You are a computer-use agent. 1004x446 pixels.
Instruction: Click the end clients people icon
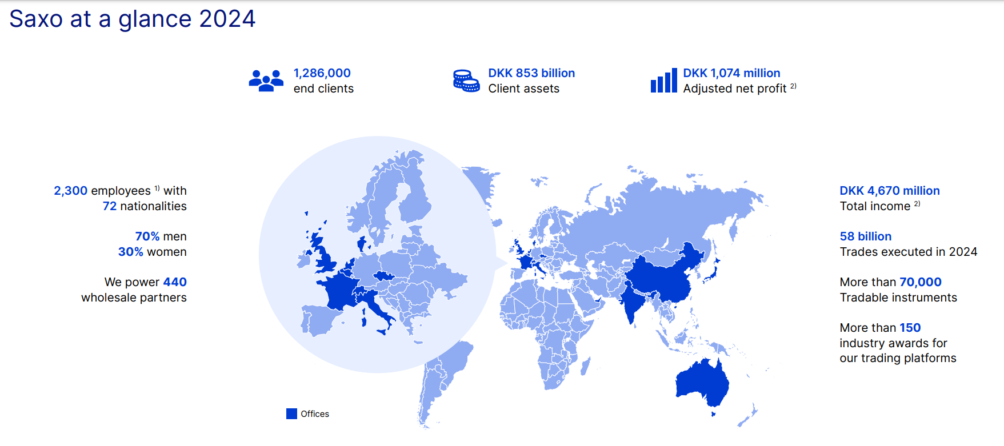266,81
